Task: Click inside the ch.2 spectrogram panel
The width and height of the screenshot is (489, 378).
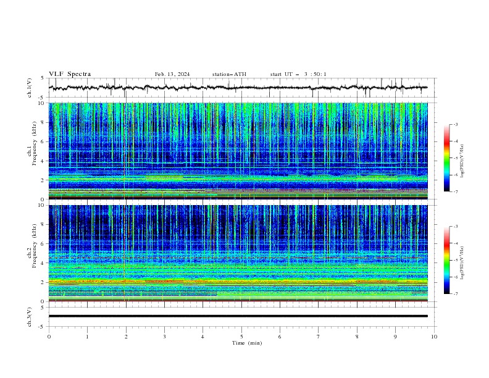Action: 238,253
